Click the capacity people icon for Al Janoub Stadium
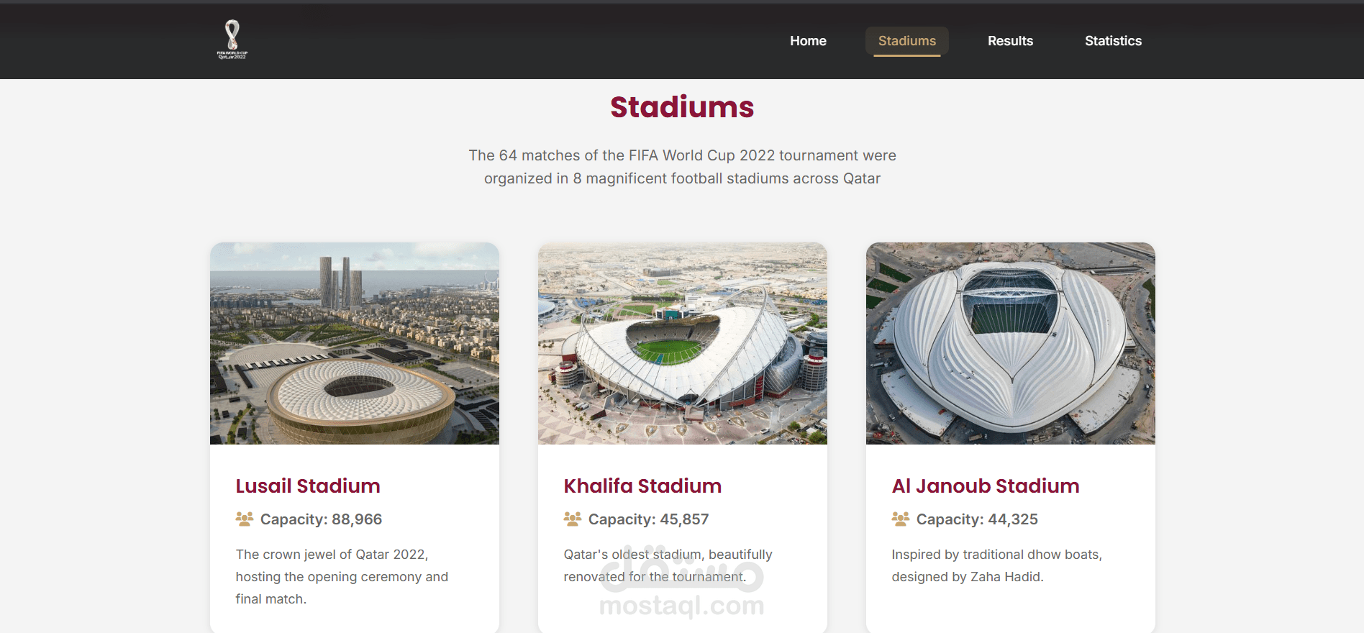This screenshot has width=1364, height=633. 901,519
